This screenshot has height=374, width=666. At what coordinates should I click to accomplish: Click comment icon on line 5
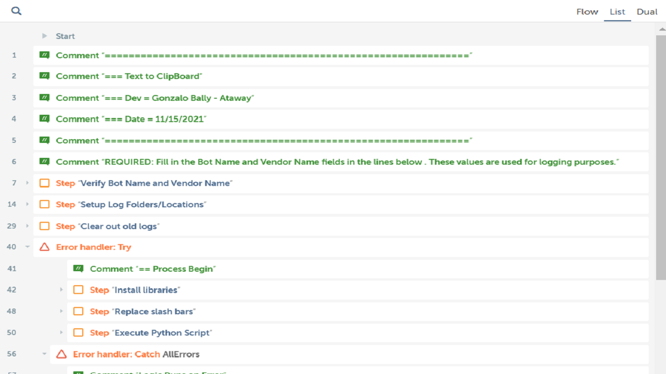pyautogui.click(x=45, y=140)
